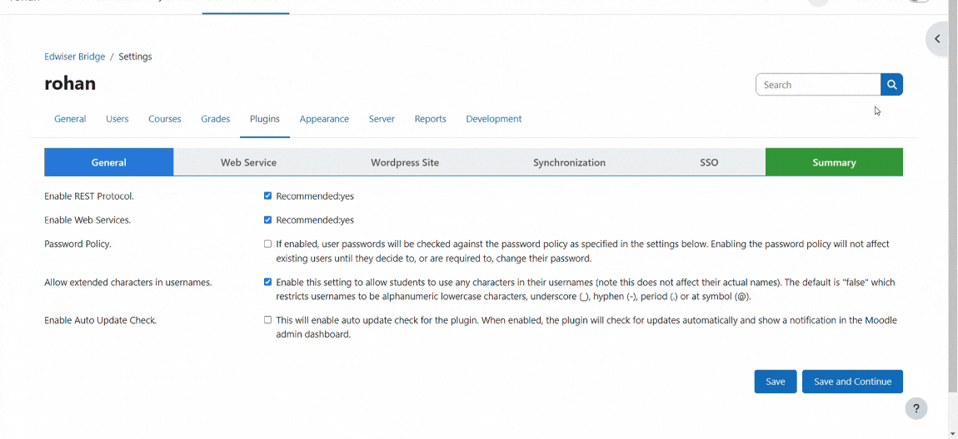The width and height of the screenshot is (958, 439).
Task: Click 'Enable REST Protocol.' setting label
Action: [89, 196]
